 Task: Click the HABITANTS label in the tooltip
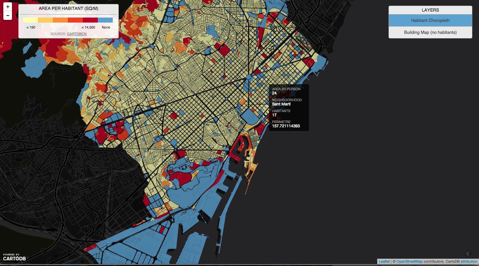pyautogui.click(x=281, y=111)
